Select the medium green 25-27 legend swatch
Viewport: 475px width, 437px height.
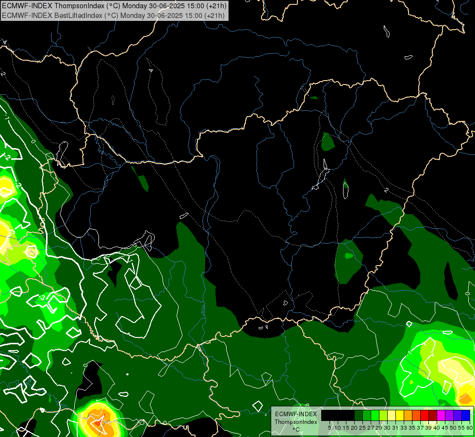(x=367, y=415)
